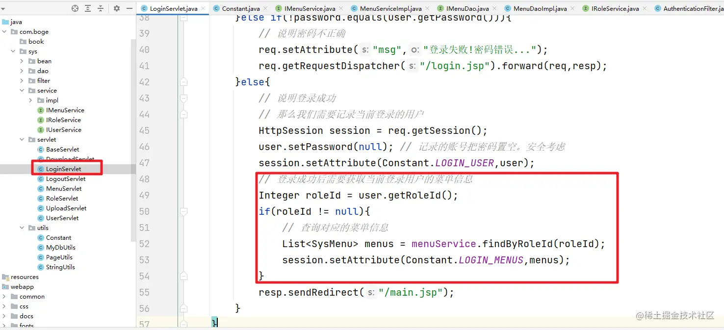Click the locate opened file crosshair icon
The height and width of the screenshot is (330, 724).
coord(75,8)
